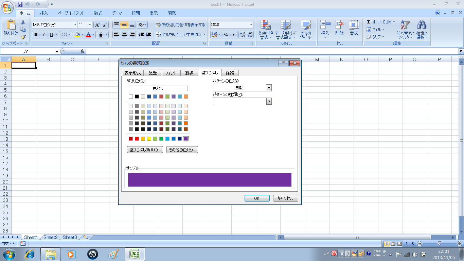
Task: Open the 挿入 (Insert) ribbon tab
Action: 44,13
